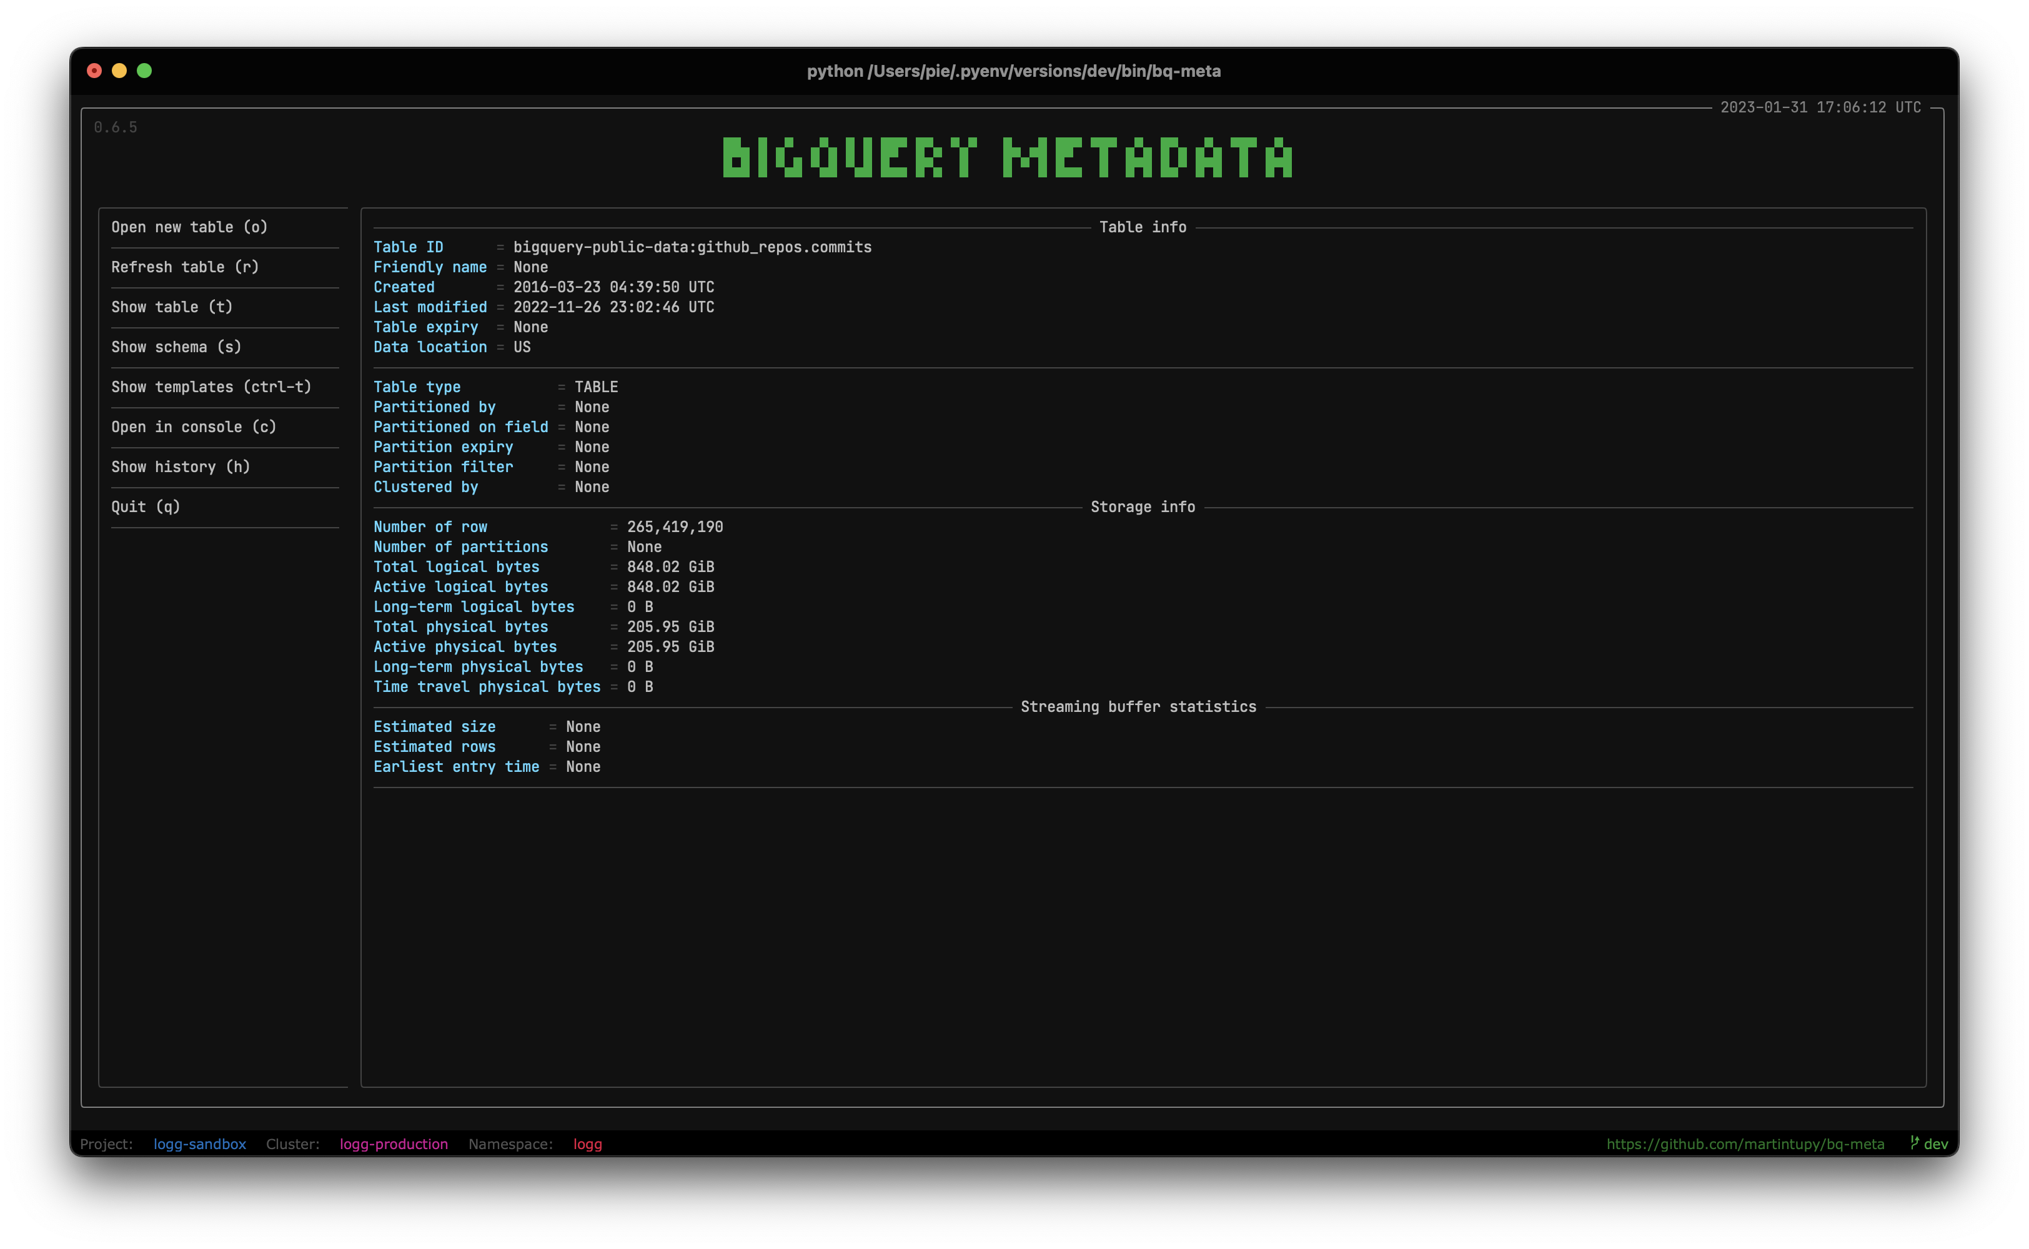Click Open in console (c)
The width and height of the screenshot is (2029, 1249).
(x=193, y=427)
